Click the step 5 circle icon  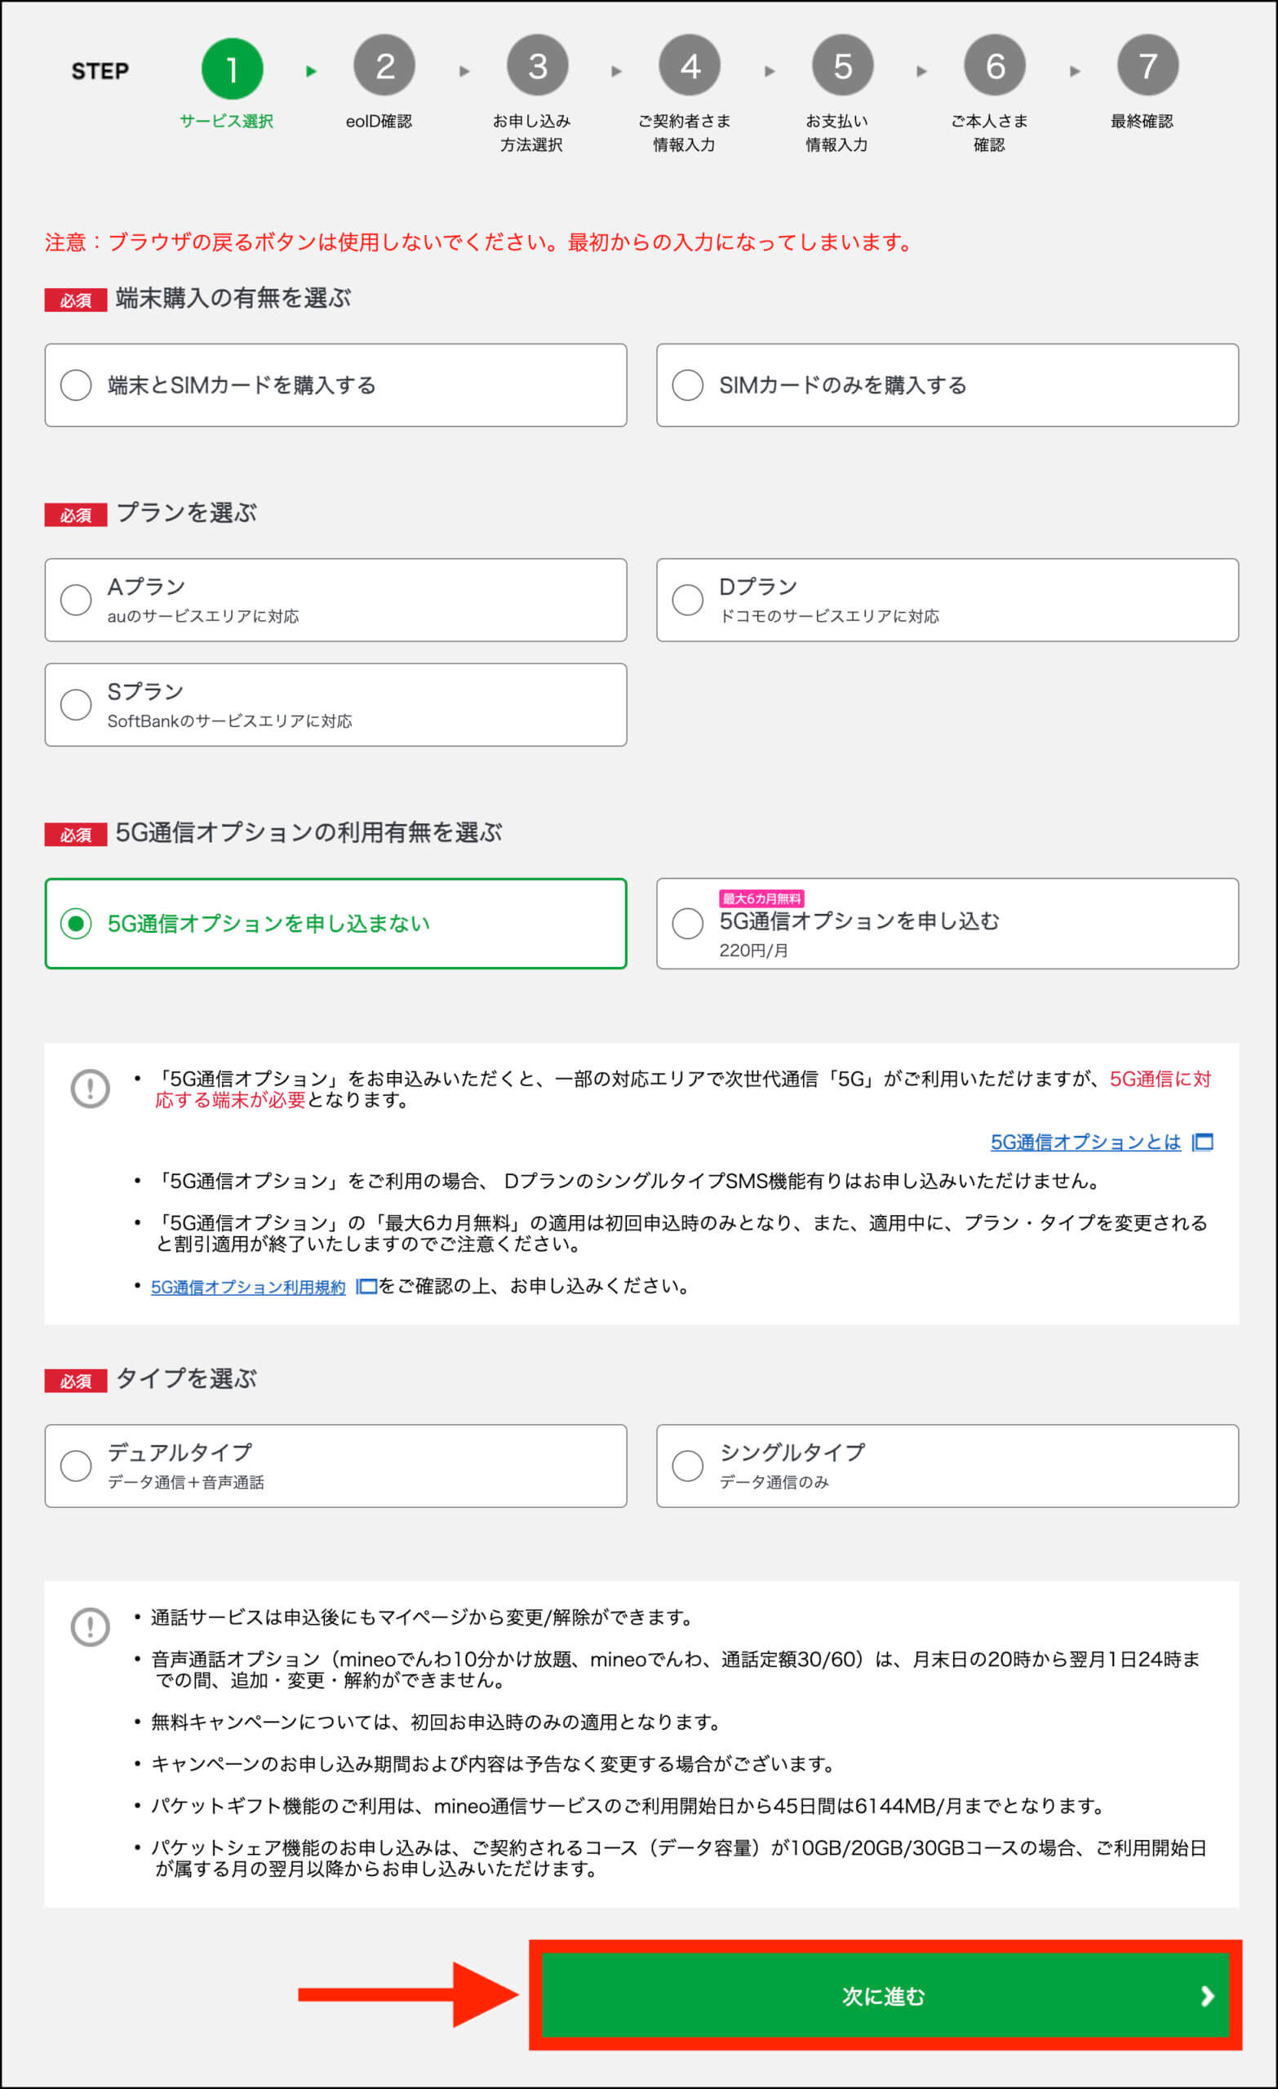pos(842,65)
